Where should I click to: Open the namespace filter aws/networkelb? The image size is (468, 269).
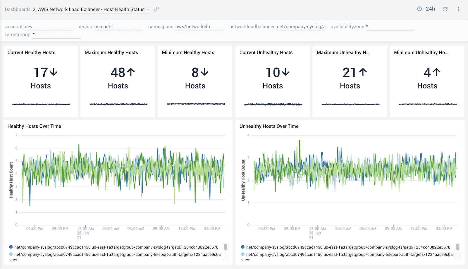pos(192,26)
